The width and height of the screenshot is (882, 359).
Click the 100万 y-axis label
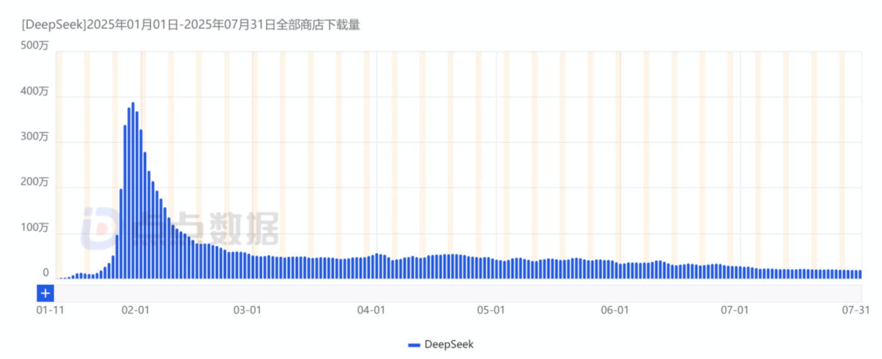pyautogui.click(x=36, y=227)
